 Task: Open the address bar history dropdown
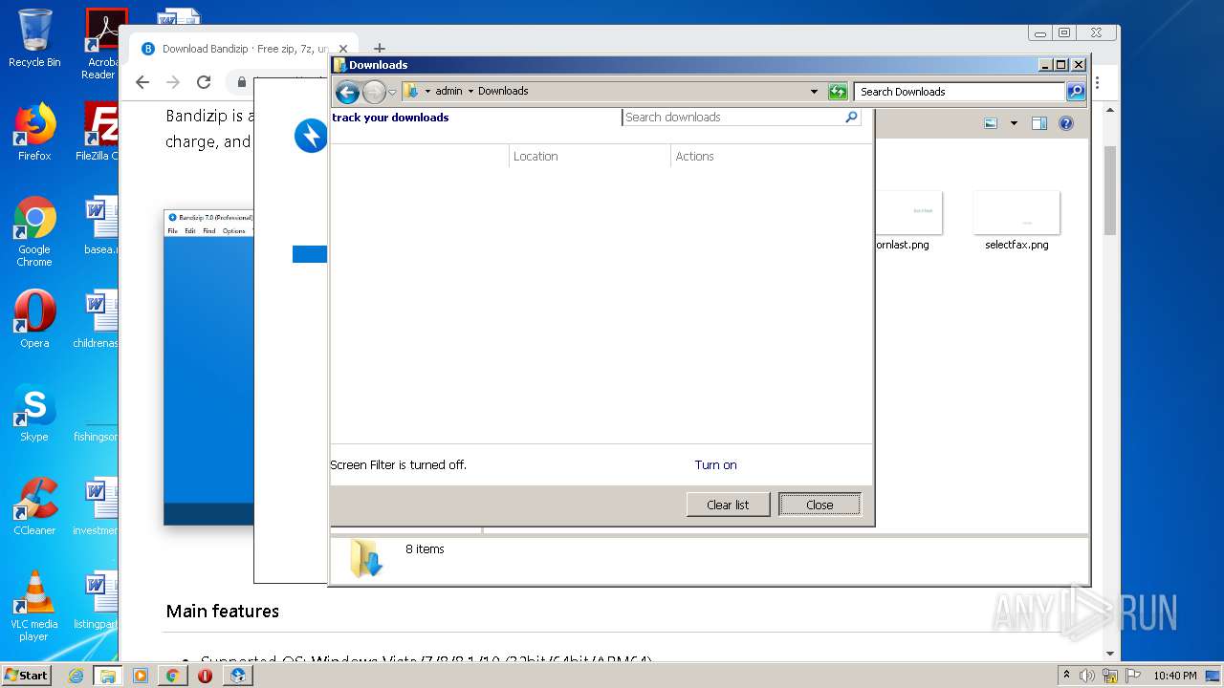[x=814, y=92]
